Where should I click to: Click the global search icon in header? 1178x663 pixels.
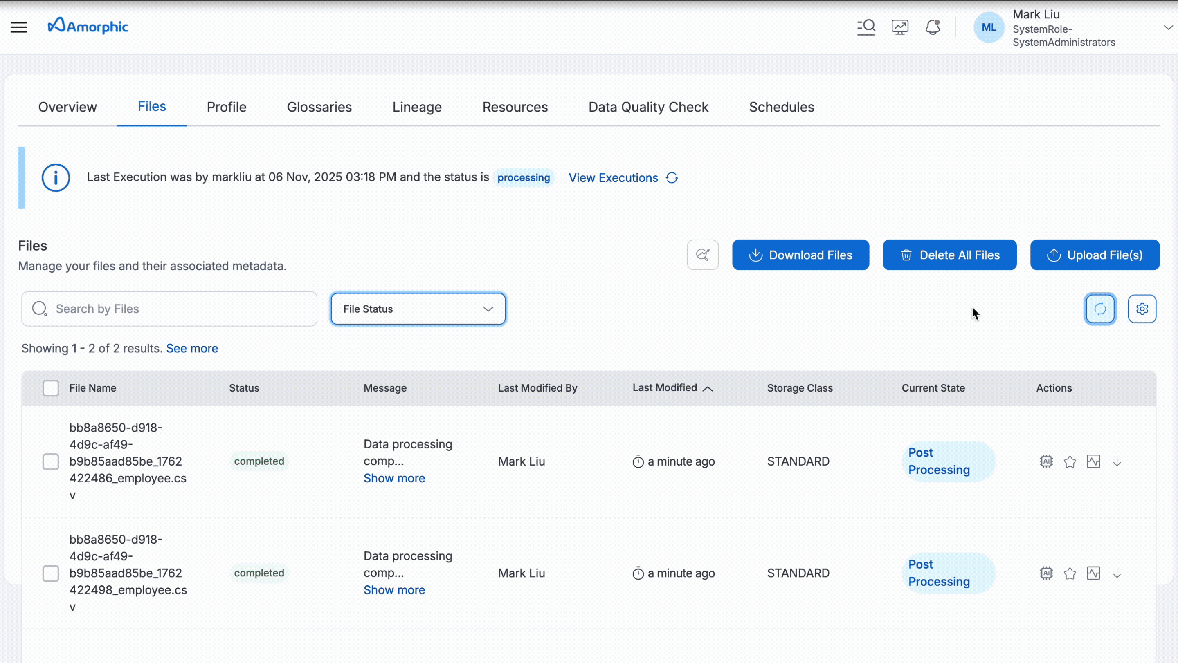click(866, 27)
